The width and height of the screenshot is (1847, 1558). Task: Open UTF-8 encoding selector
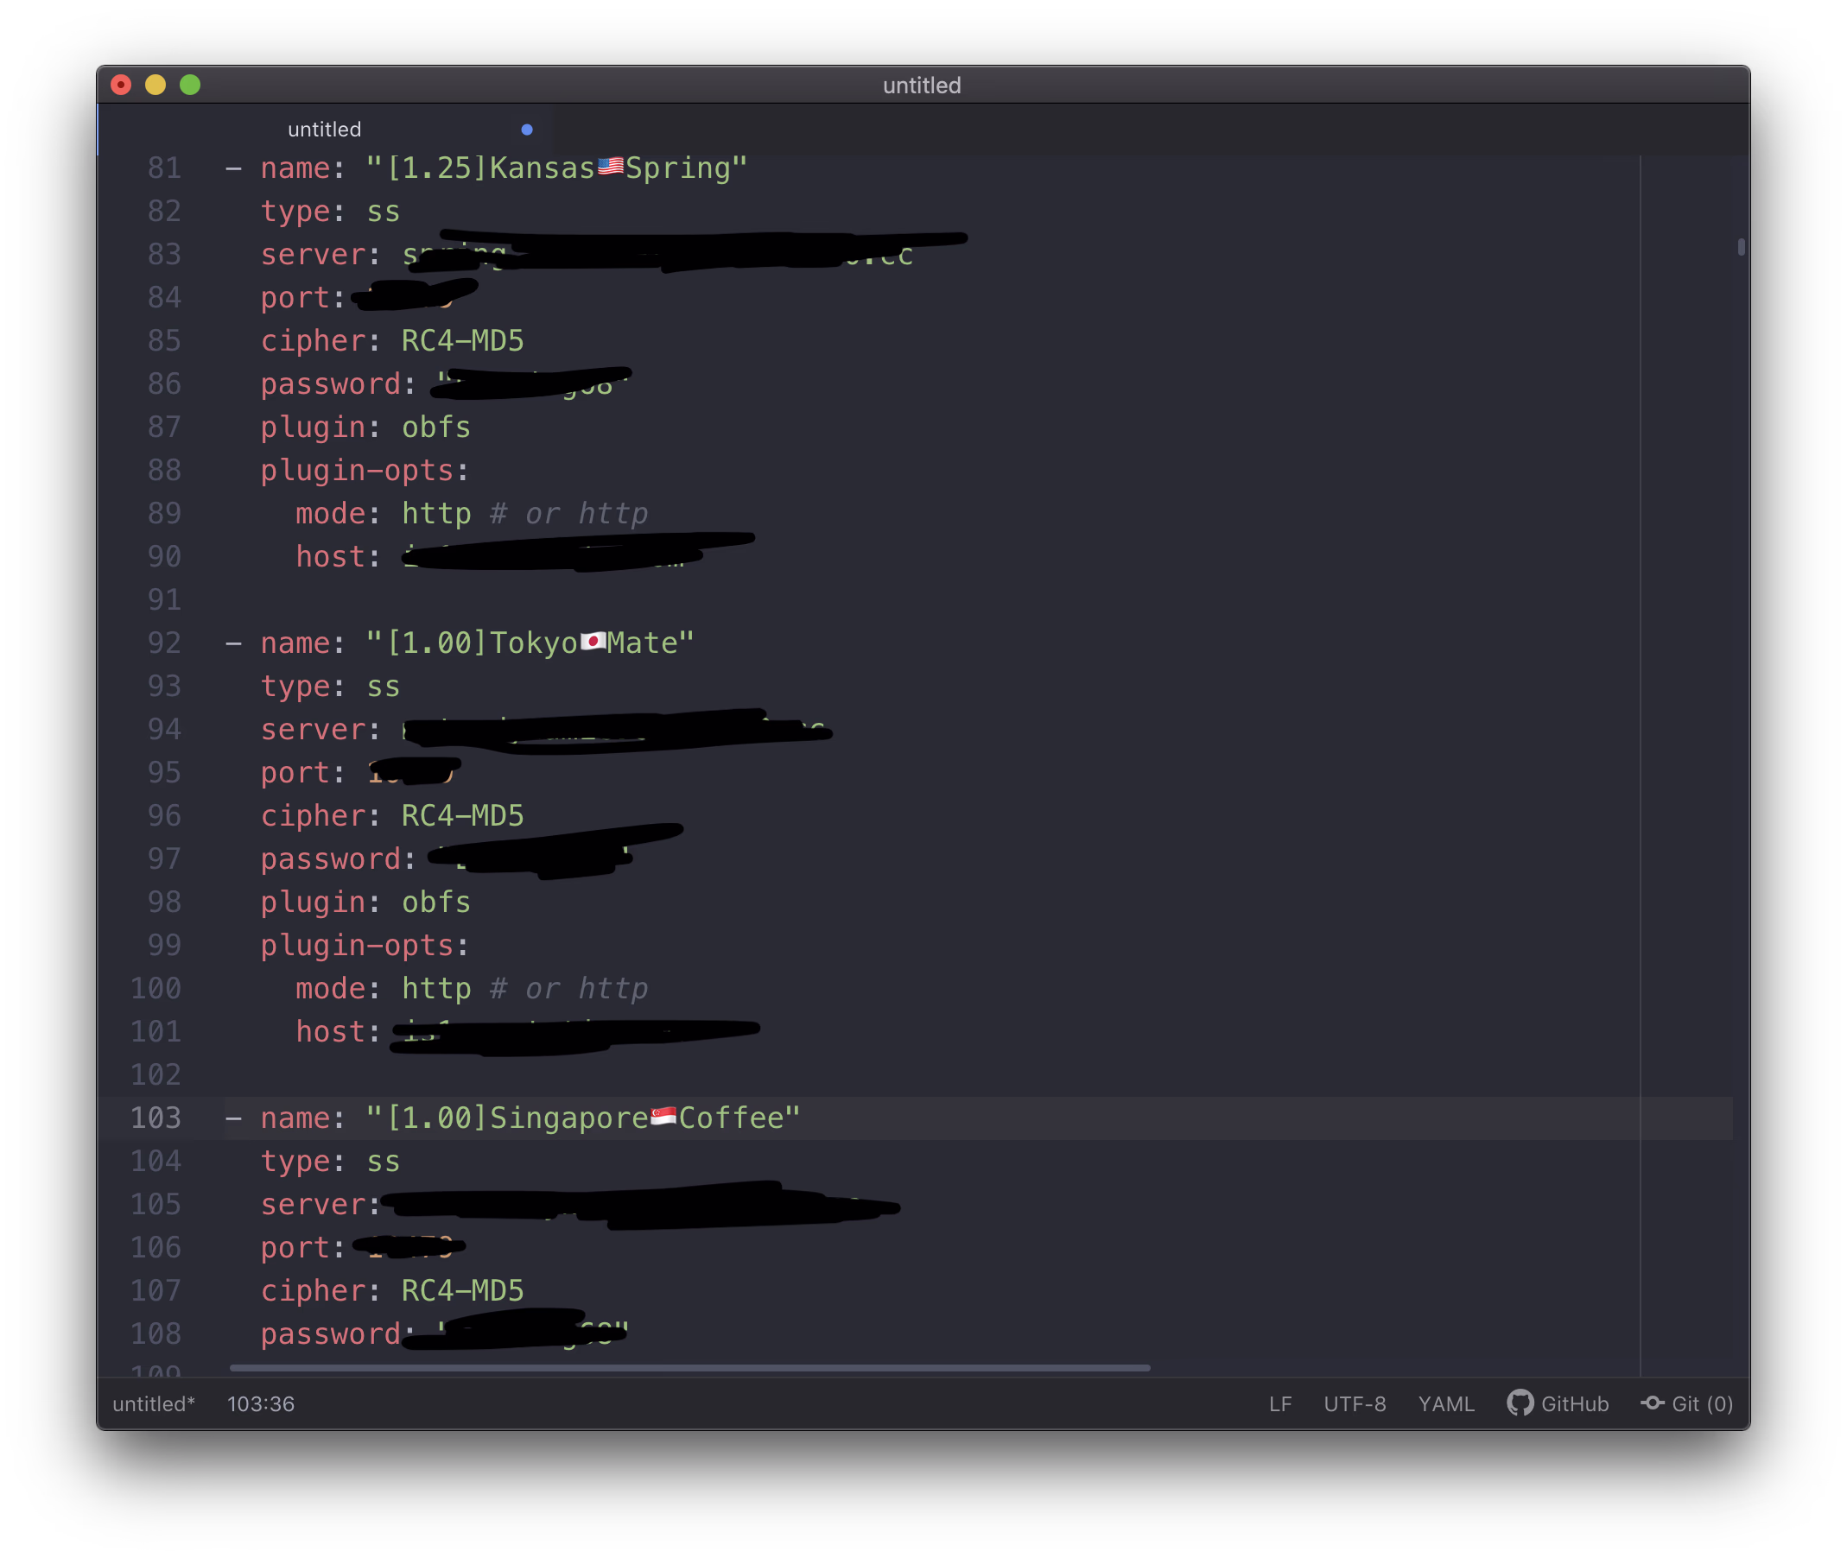[1354, 1403]
